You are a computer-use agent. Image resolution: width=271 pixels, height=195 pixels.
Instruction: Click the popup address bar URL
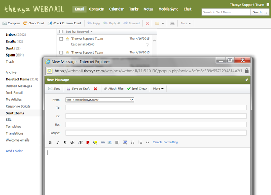(148, 71)
